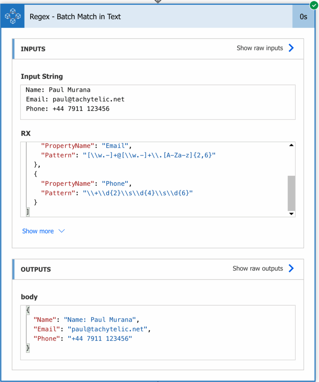Click the output body JSON box

[158, 332]
